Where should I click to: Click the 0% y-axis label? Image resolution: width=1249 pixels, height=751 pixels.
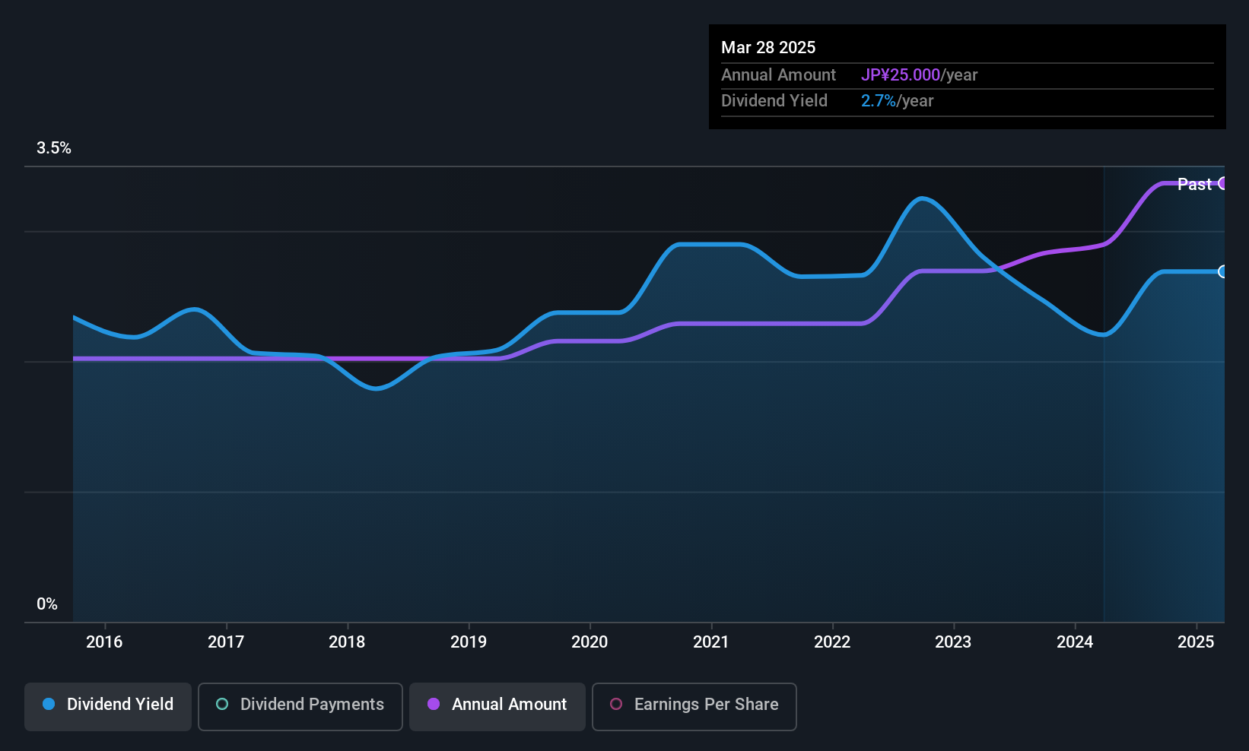point(47,604)
